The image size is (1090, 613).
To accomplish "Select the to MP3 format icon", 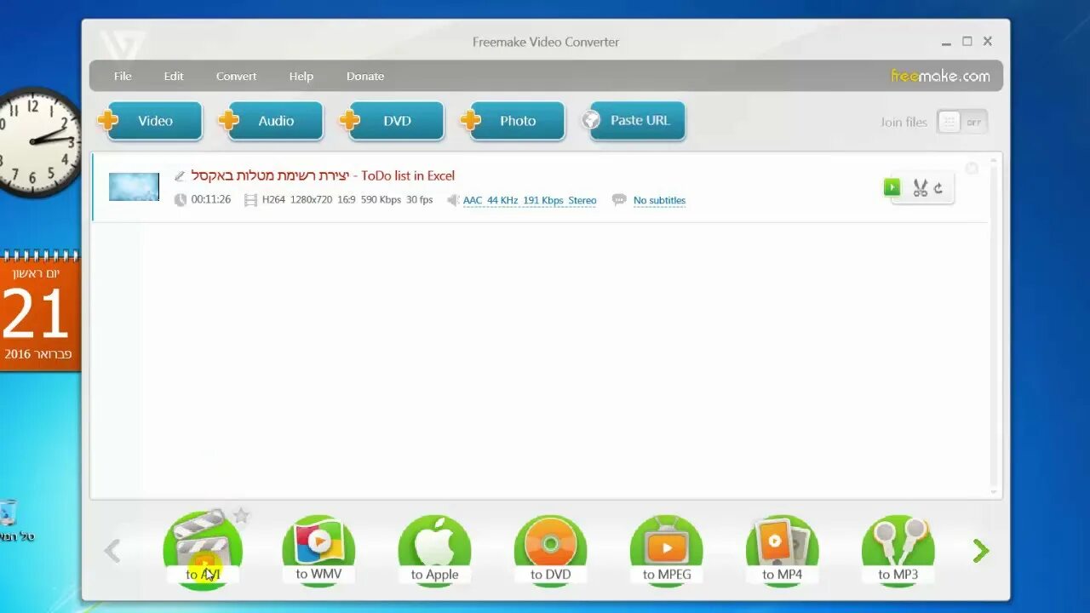I will click(898, 549).
